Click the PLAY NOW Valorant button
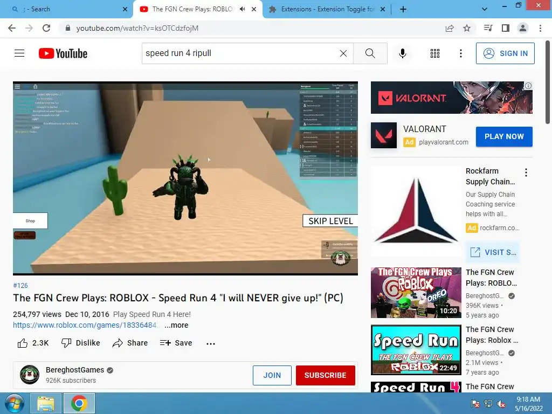The image size is (552, 414). coord(504,136)
